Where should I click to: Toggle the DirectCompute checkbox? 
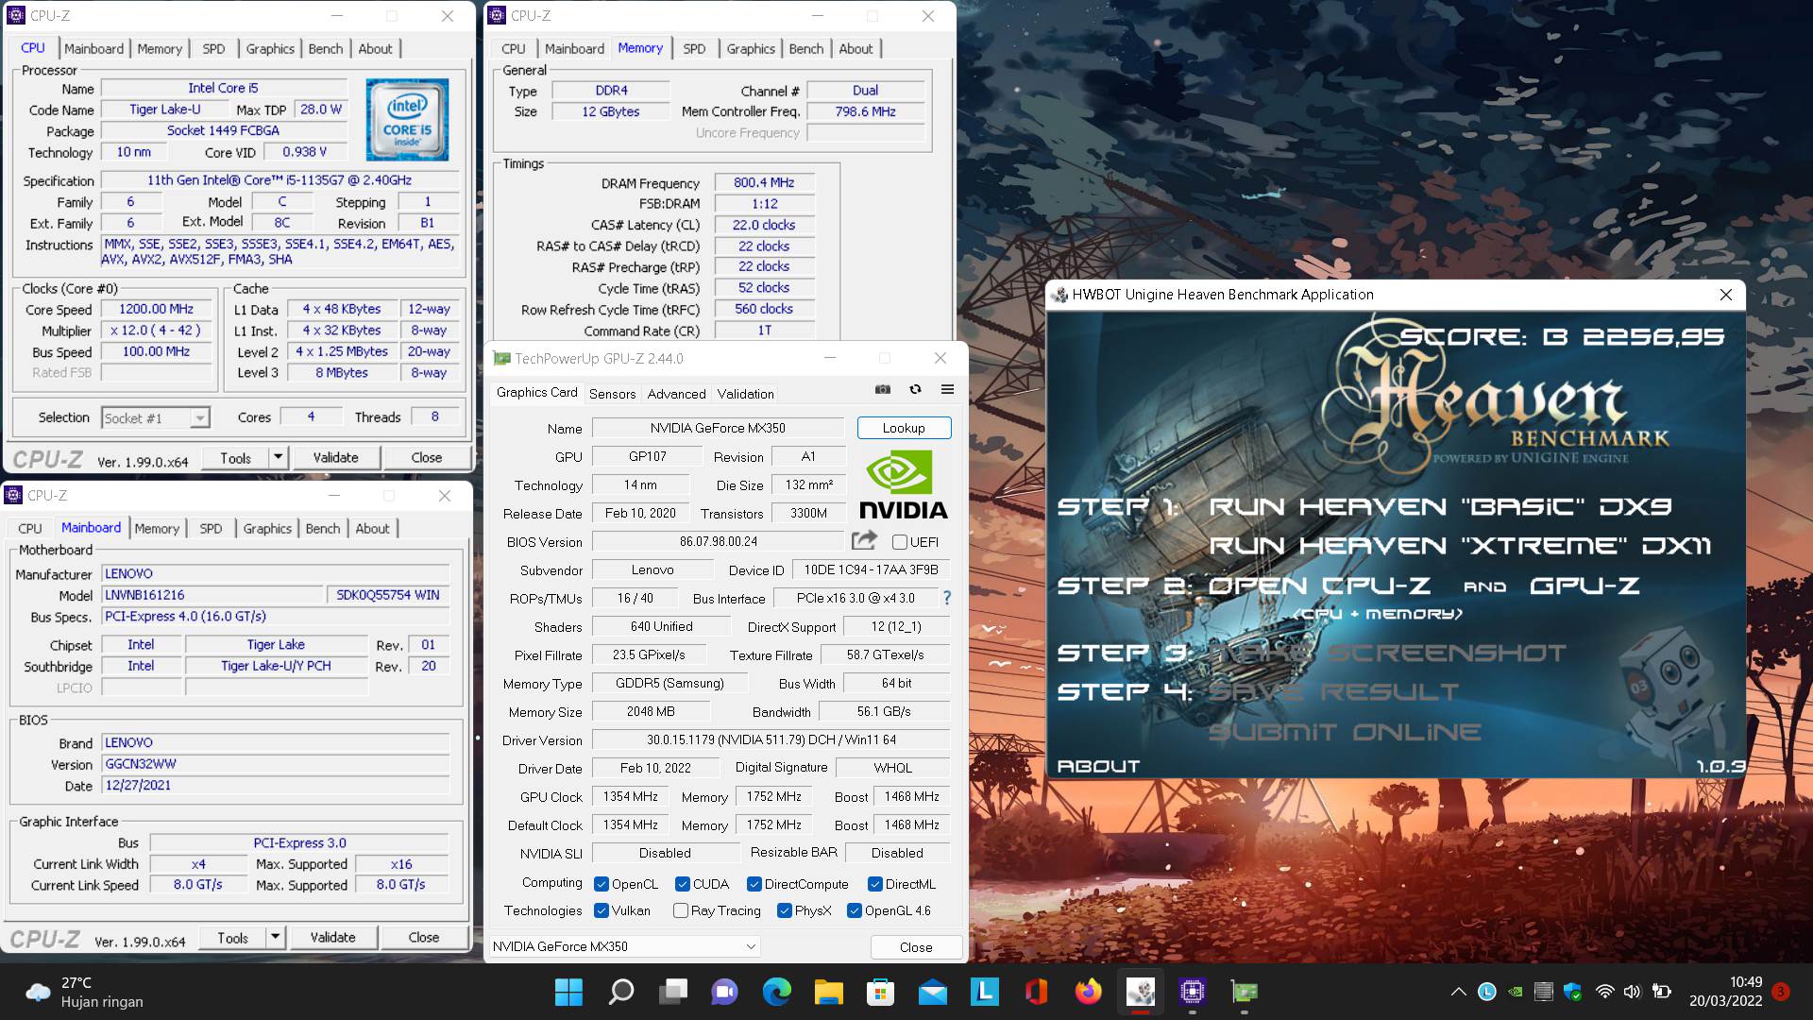click(x=754, y=884)
